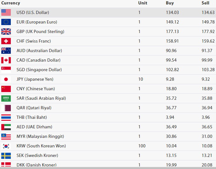Click the Singapore flag icon

tap(6, 70)
